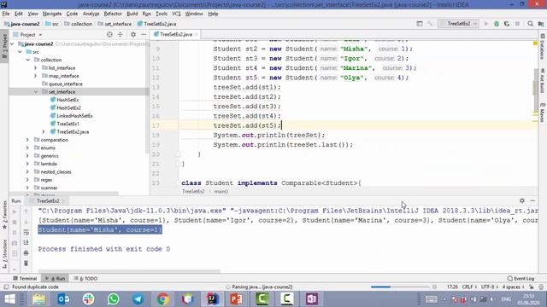This screenshot has width=547, height=307.
Task: Click Scroll to End icon in Run console
Action: pyautogui.click(x=26, y=242)
